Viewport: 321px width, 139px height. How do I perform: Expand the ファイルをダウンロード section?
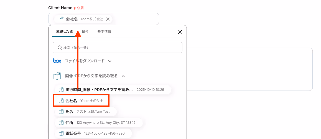110,61
